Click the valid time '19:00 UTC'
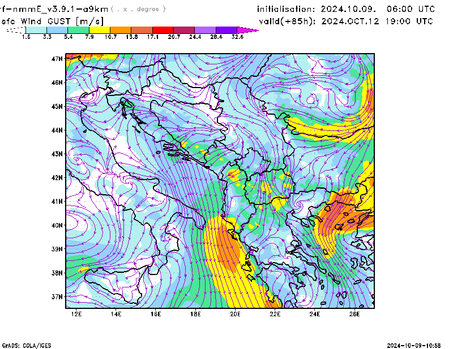The width and height of the screenshot is (453, 349). [x=409, y=21]
